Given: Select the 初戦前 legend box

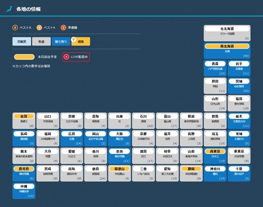Looking at the screenshot, I should (22, 42).
